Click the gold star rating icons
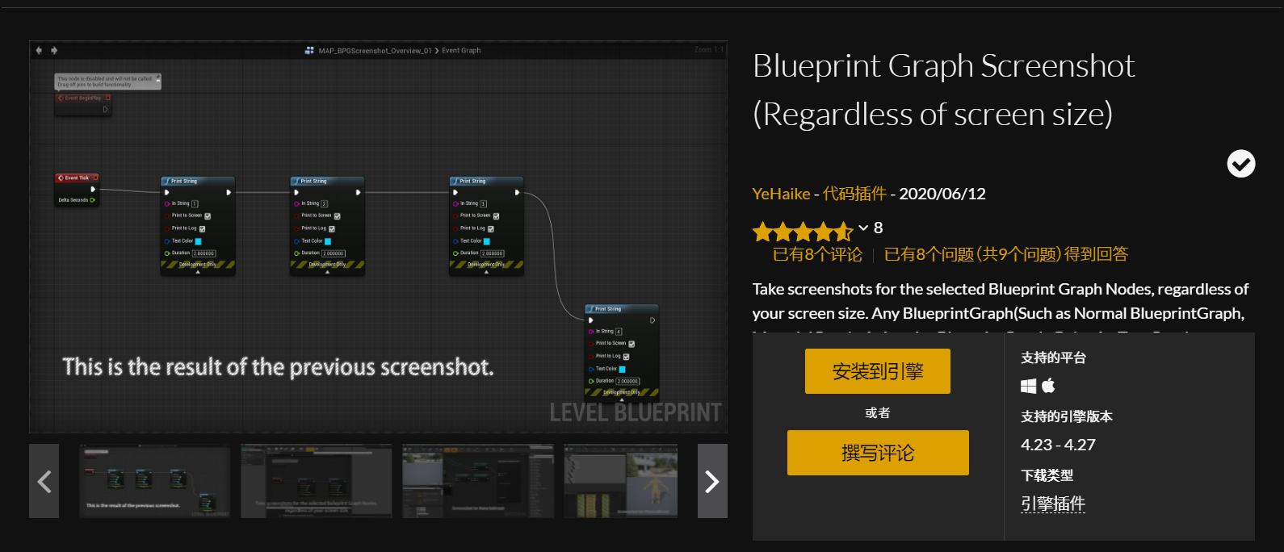 click(803, 232)
